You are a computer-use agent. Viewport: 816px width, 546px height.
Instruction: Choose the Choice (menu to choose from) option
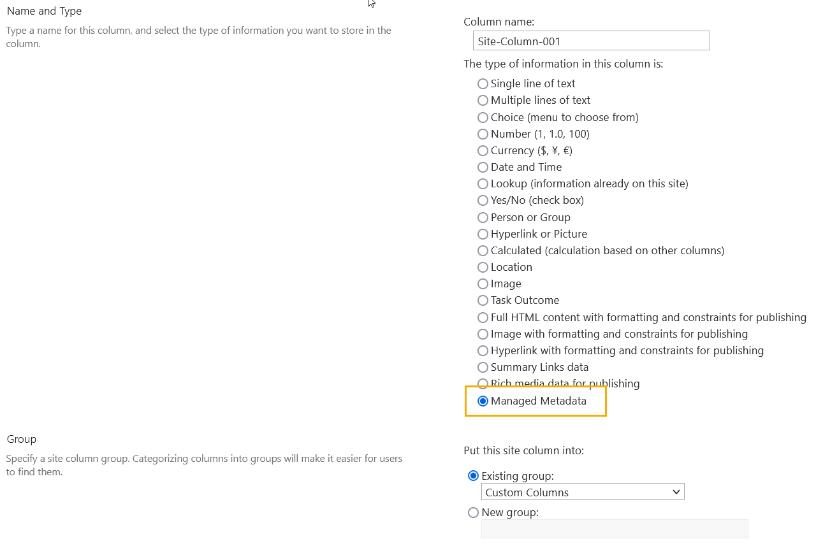pyautogui.click(x=483, y=117)
